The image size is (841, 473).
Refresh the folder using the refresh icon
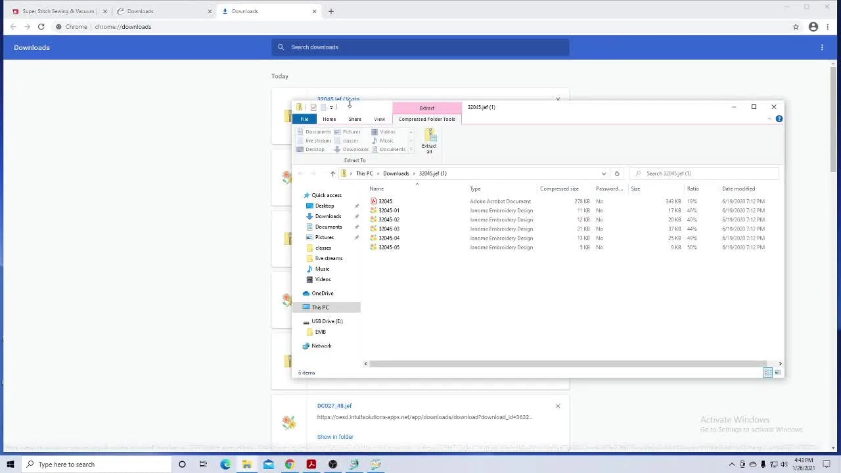point(616,173)
